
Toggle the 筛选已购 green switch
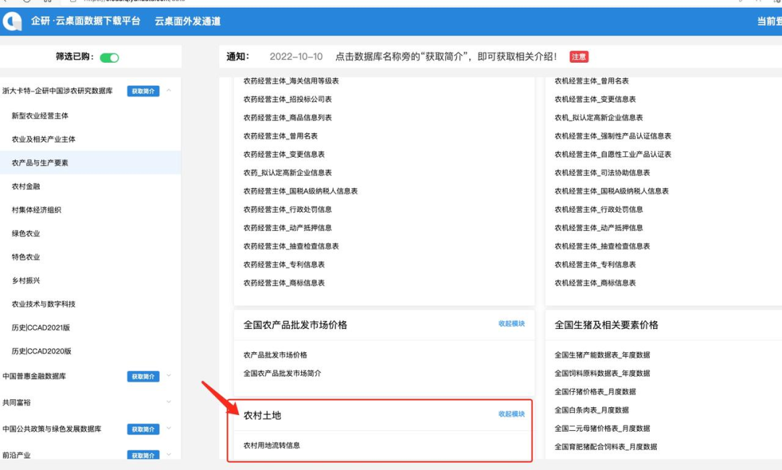pos(109,56)
